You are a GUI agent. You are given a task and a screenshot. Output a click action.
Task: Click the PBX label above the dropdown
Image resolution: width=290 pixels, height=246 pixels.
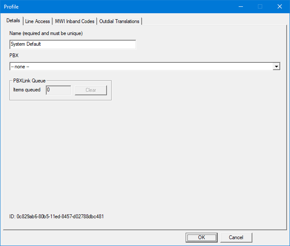click(x=14, y=56)
